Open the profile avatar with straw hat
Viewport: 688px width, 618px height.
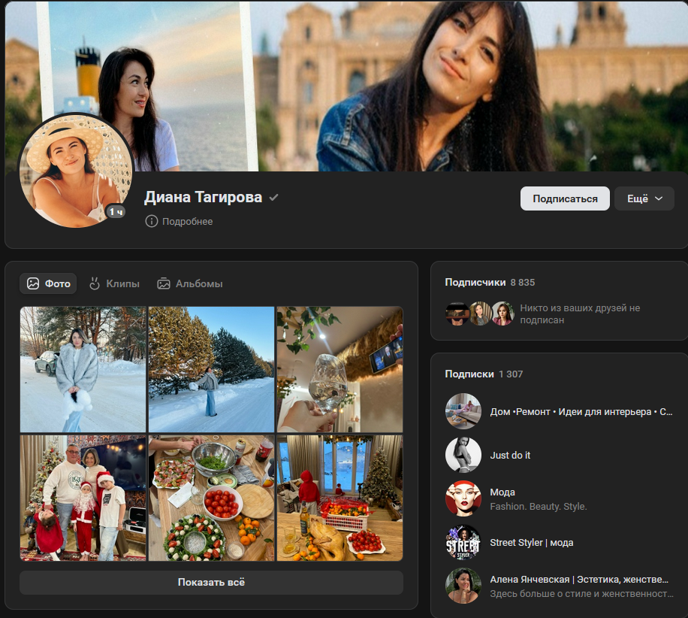(x=75, y=171)
